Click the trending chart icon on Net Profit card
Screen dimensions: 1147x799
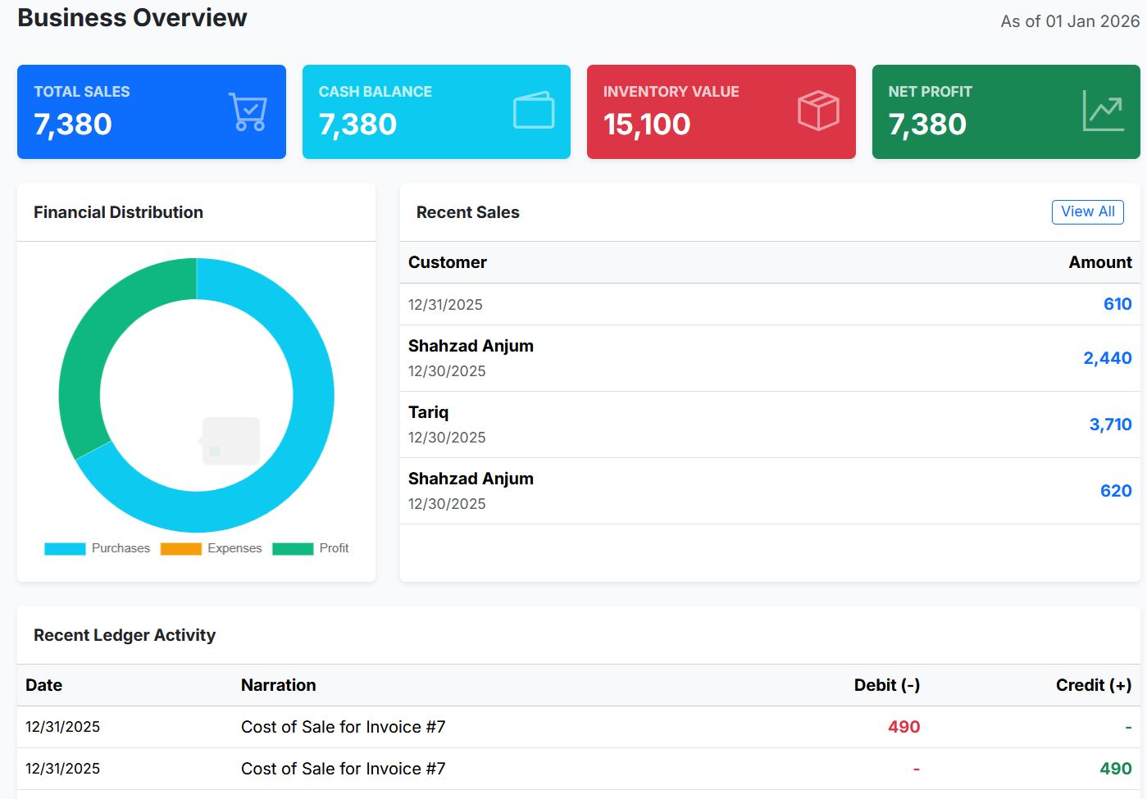pyautogui.click(x=1103, y=111)
